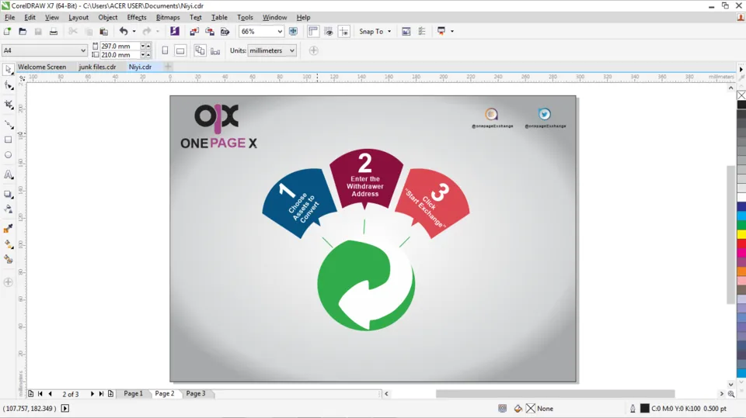
Task: Switch to Welcome Screen tab
Action: tap(42, 67)
